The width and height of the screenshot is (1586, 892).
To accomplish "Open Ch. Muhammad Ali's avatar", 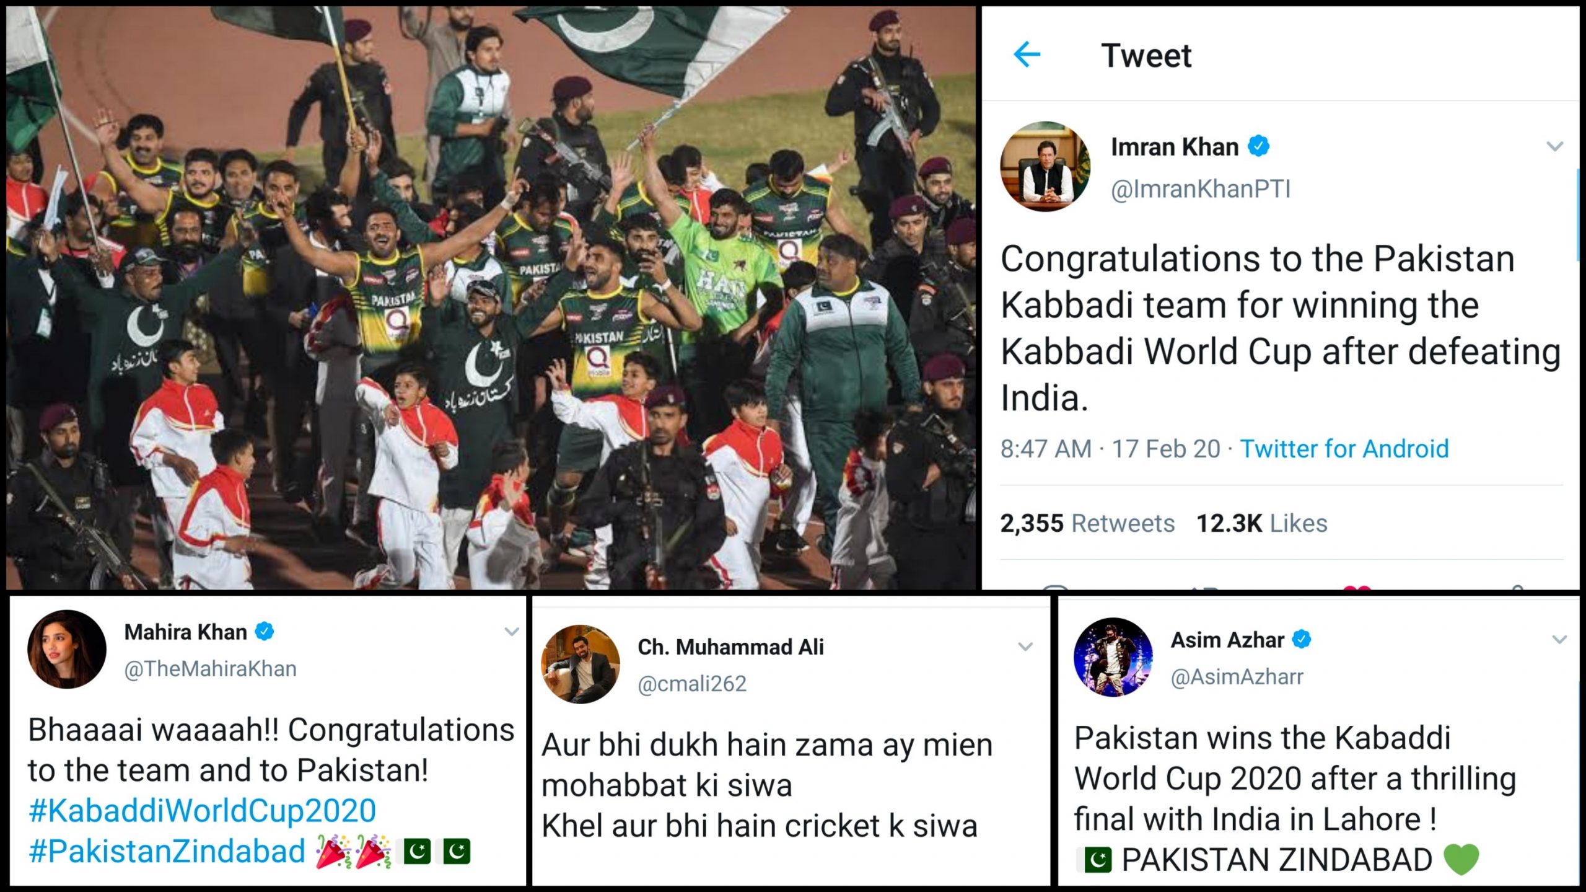I will 581,664.
